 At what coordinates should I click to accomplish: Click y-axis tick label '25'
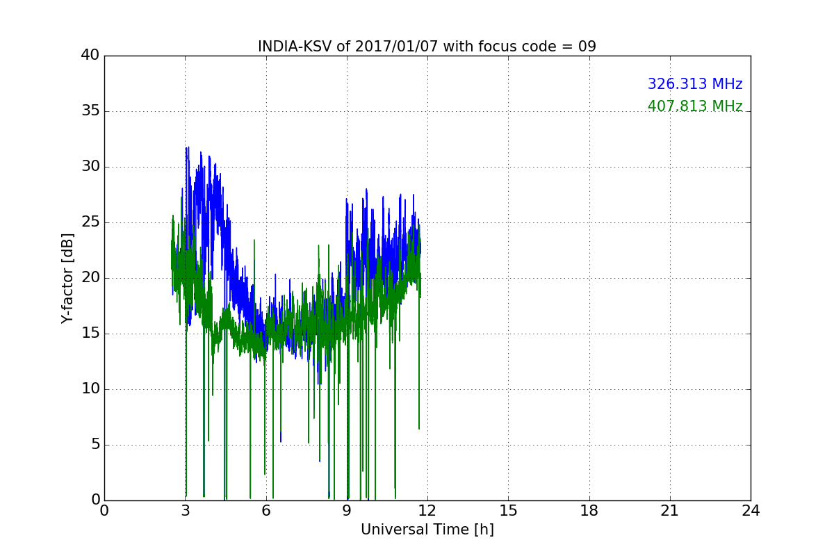(90, 222)
